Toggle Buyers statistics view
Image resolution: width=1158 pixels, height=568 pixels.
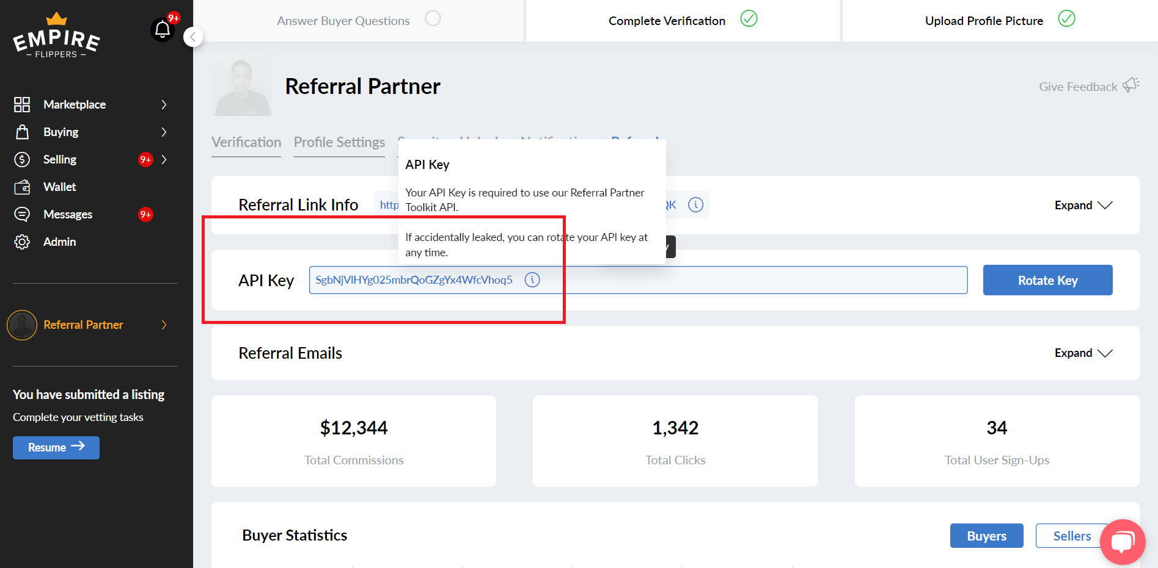[986, 535]
